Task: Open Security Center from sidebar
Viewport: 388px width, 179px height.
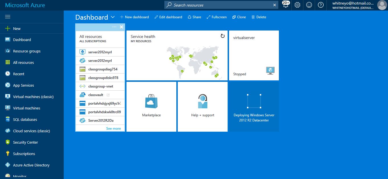Action: tap(25, 142)
